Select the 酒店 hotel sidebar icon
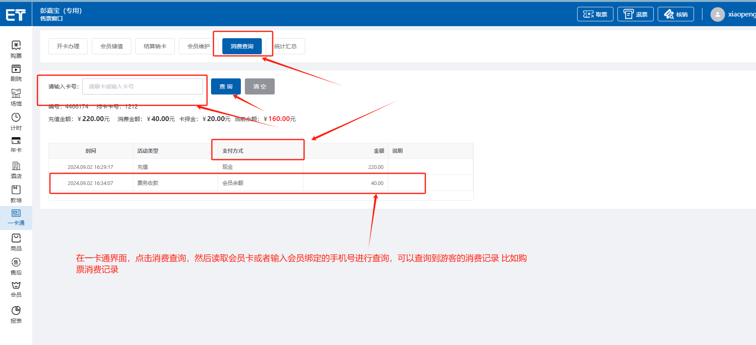This screenshot has height=345, width=756. [x=16, y=166]
